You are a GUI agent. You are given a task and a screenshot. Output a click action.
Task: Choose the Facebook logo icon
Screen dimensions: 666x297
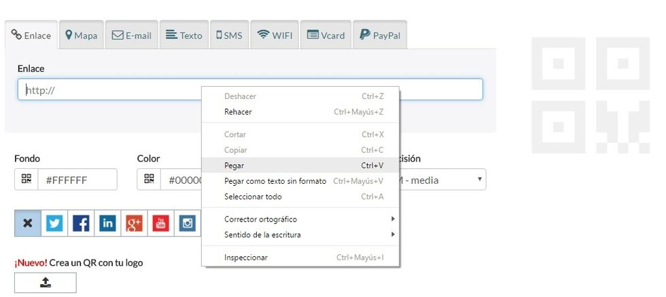tap(81, 224)
